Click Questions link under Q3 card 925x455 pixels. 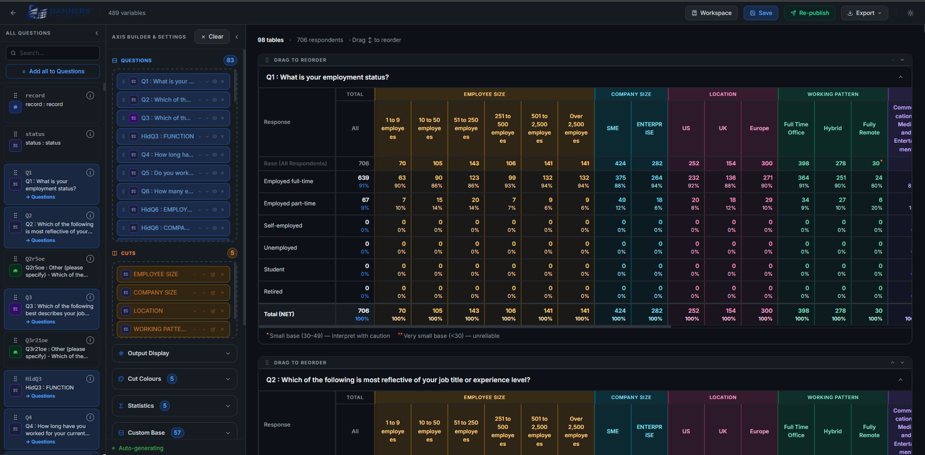[x=40, y=322]
